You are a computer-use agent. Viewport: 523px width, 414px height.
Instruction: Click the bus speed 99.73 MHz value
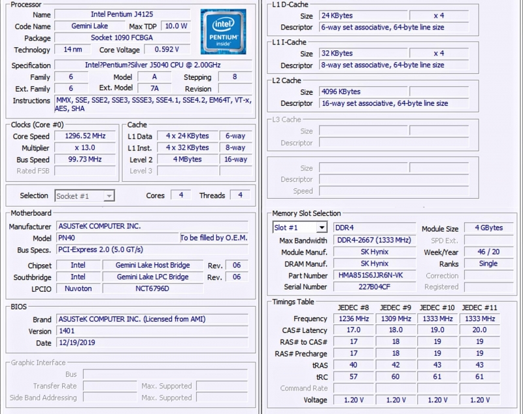tap(85, 159)
